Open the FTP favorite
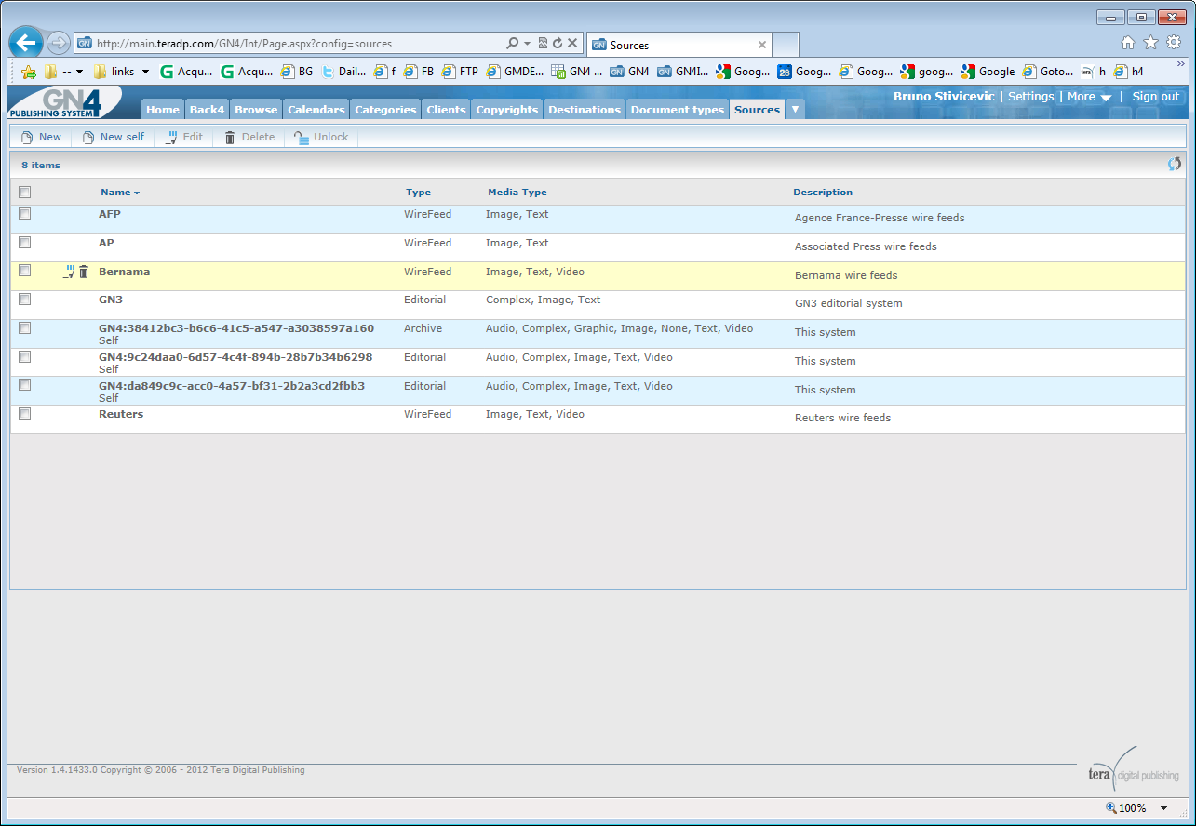 pyautogui.click(x=460, y=72)
